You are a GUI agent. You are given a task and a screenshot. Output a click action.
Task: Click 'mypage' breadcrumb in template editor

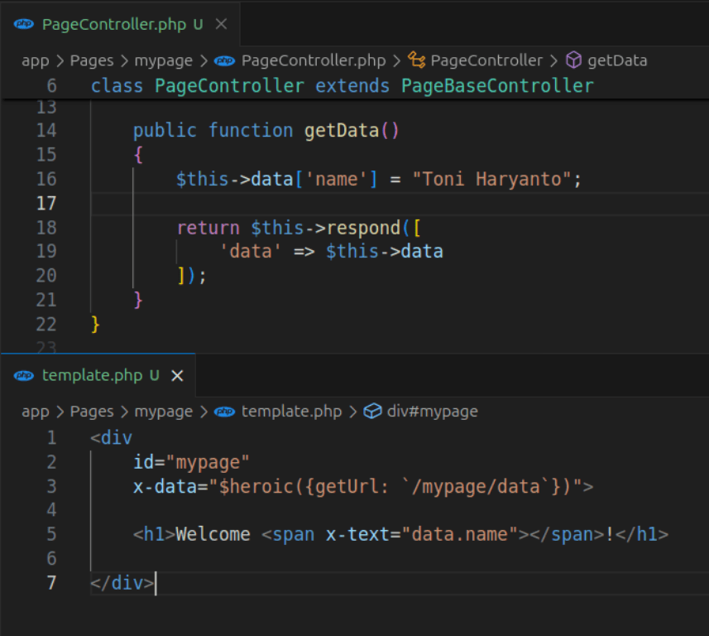click(x=164, y=412)
